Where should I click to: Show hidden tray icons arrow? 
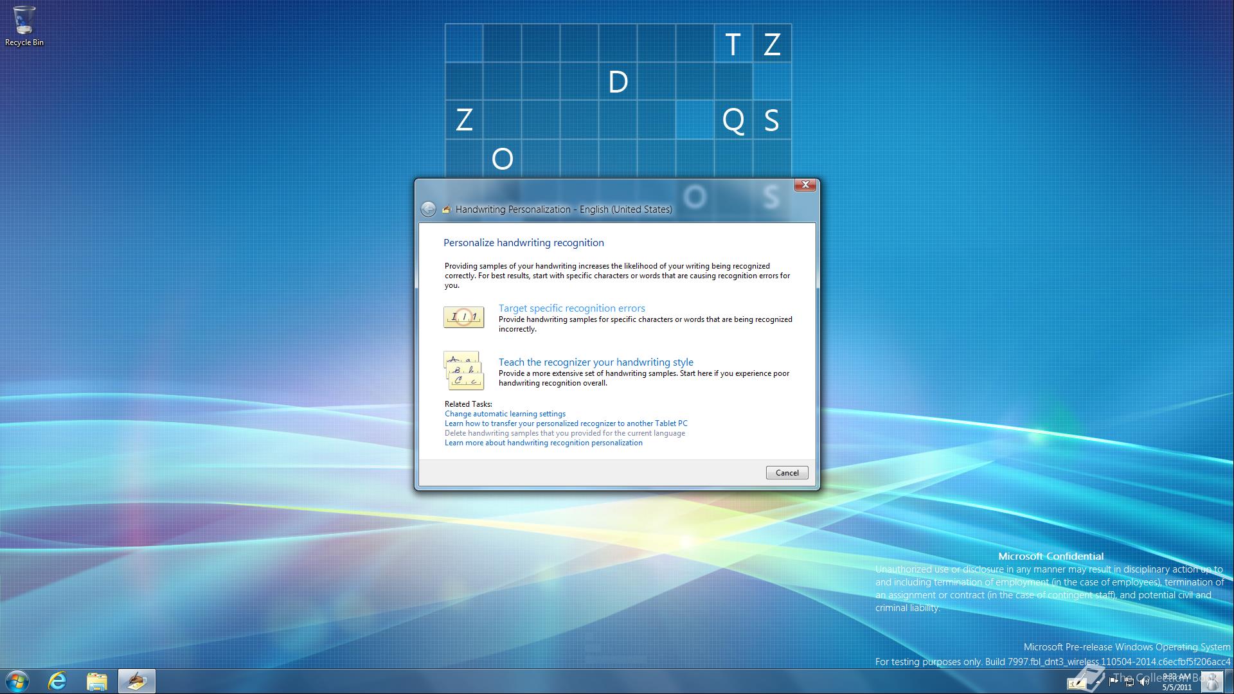(1098, 682)
